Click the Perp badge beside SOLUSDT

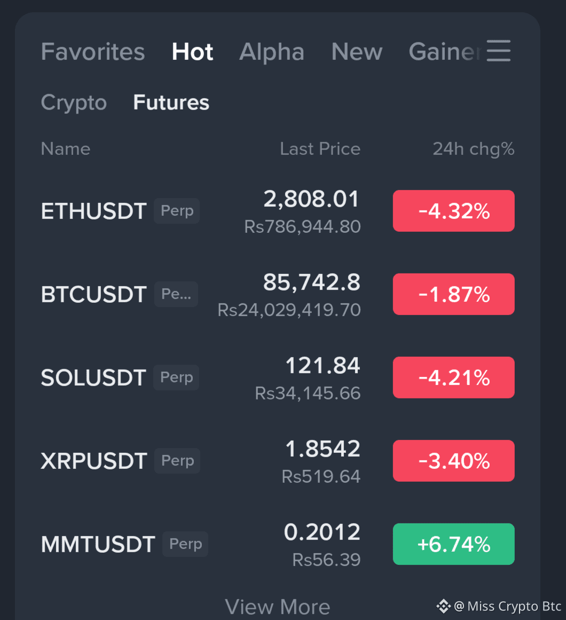(176, 378)
